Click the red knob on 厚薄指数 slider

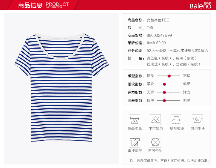click(164, 101)
